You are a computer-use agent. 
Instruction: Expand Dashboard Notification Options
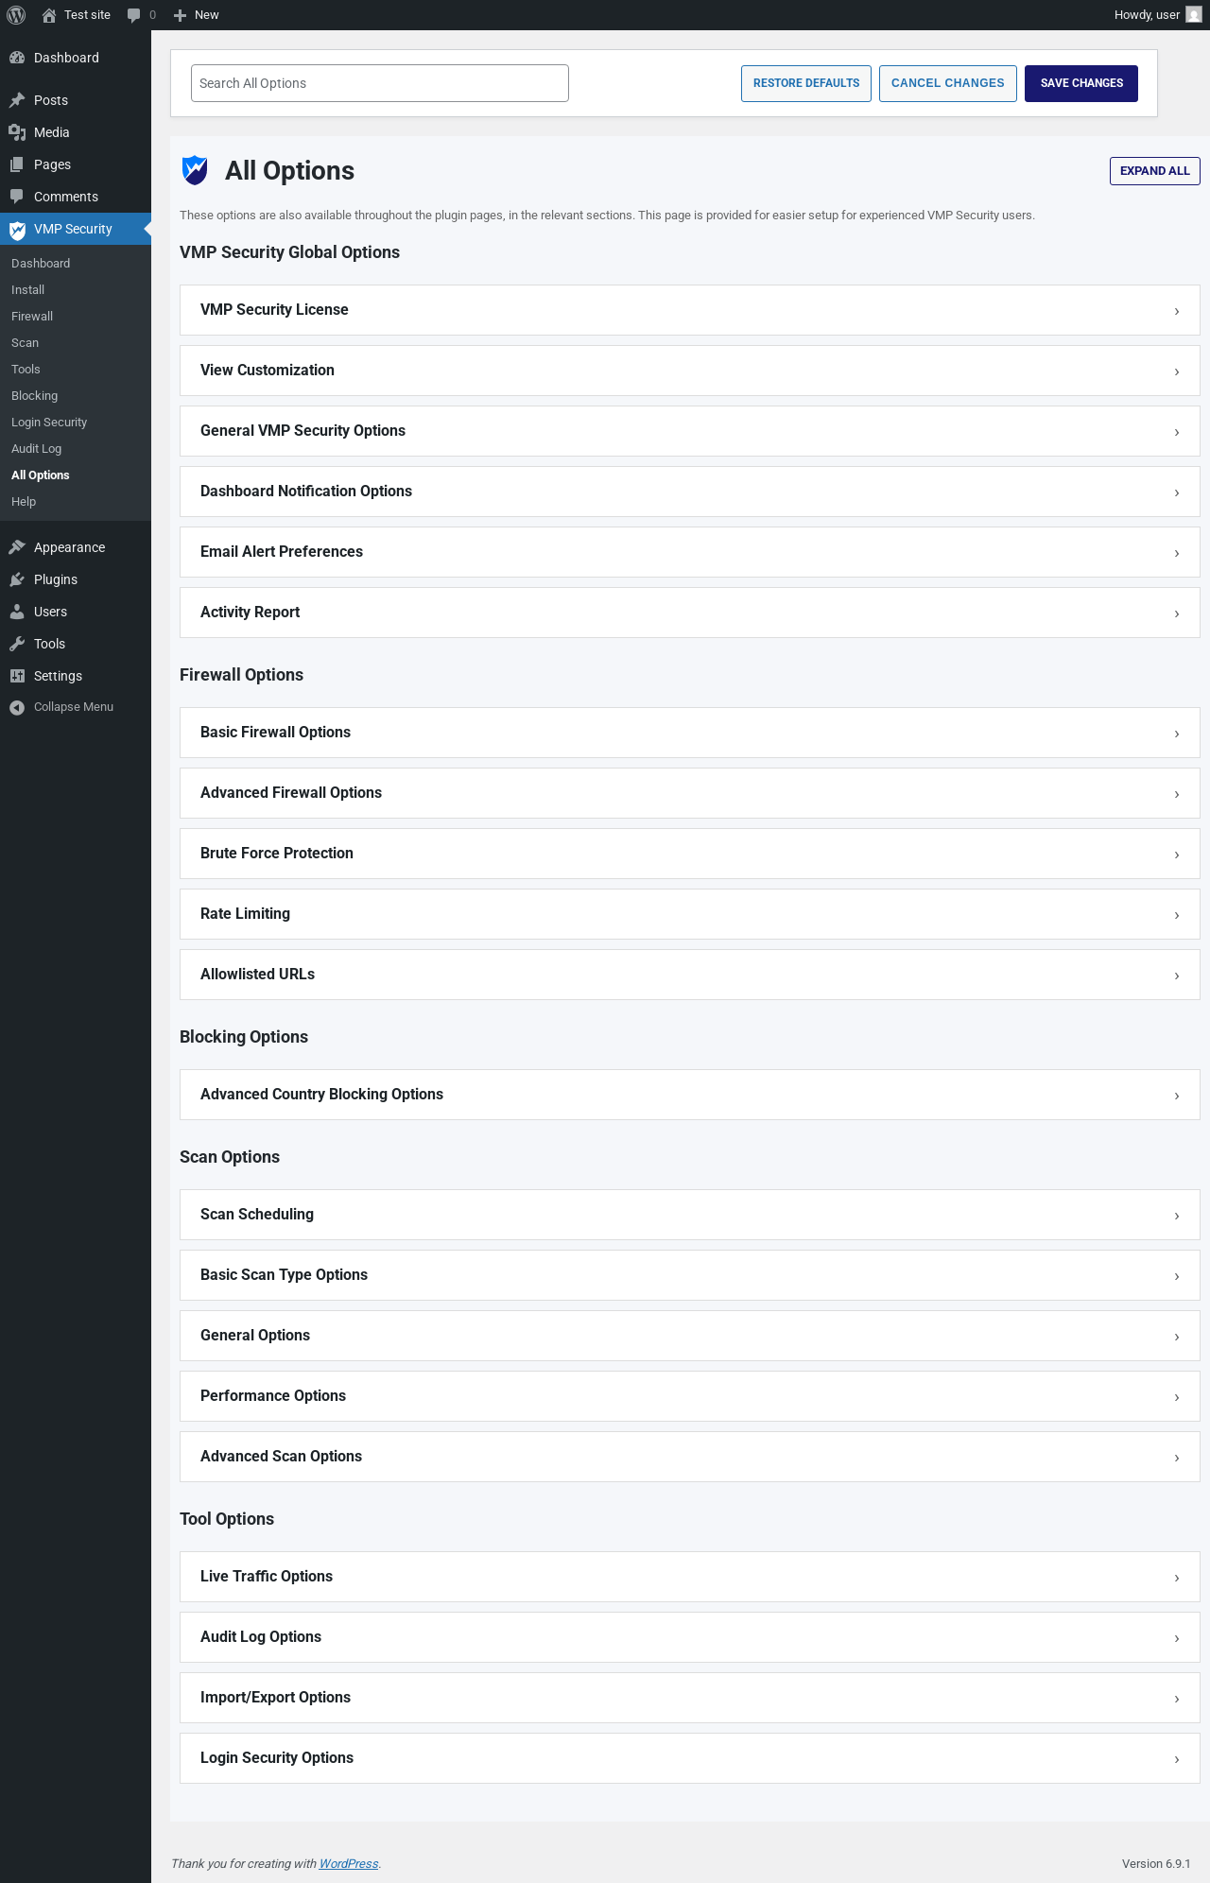[x=690, y=492]
